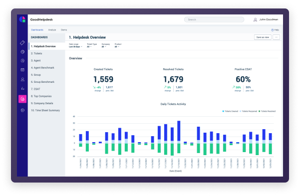Open the calendar sidebar icon

22,70
